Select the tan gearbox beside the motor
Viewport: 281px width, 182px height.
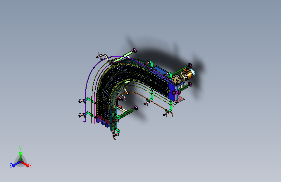click(178, 79)
